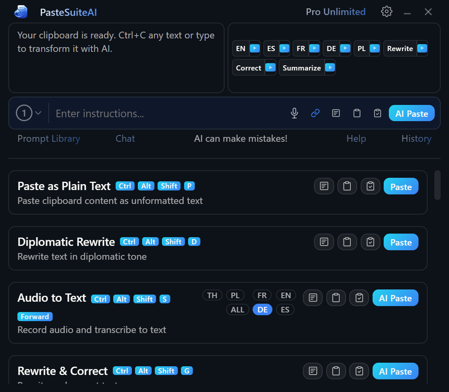
Task: Run the EN quick action play arrow
Action: click(255, 48)
